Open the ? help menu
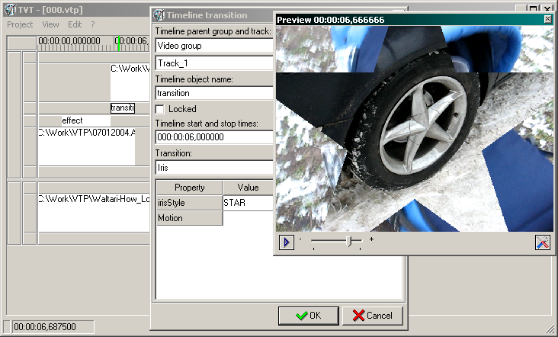The image size is (558, 337). 93,24
